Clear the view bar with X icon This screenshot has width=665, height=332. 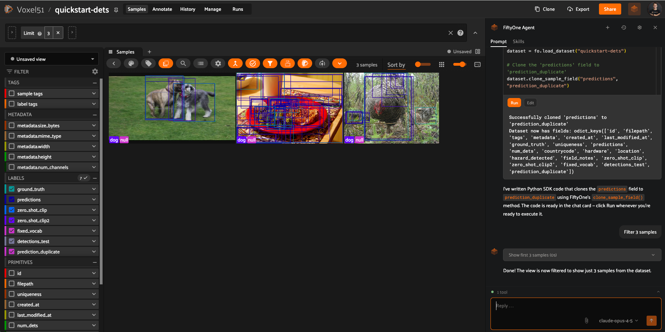(451, 33)
